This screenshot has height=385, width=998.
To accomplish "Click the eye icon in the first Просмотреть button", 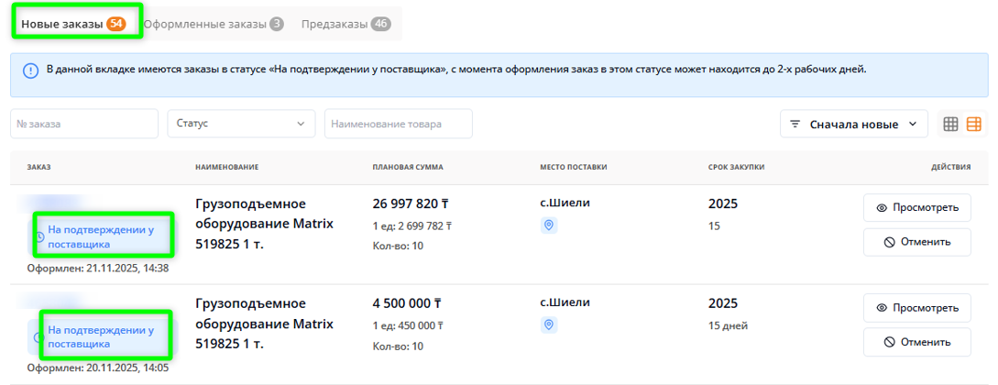I will [882, 208].
